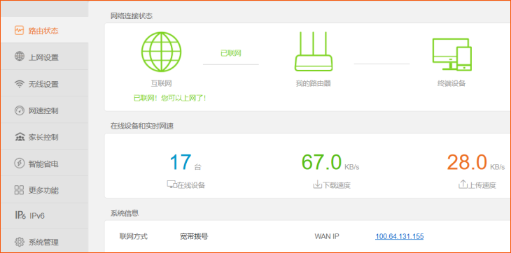Click the globe icon beside 上网设置

tap(19, 56)
